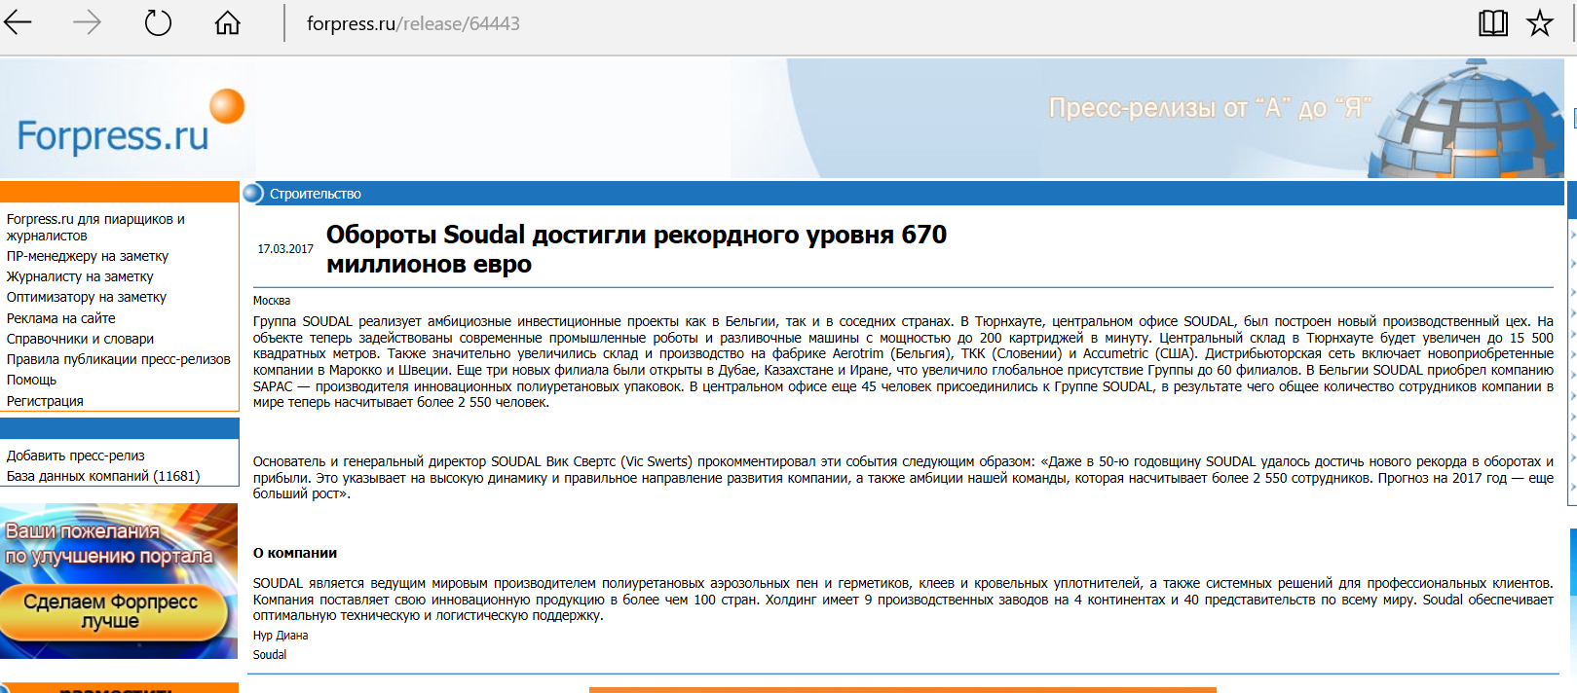Image resolution: width=1577 pixels, height=693 pixels.
Task: Click the 'Москва' location text
Action: click(272, 301)
